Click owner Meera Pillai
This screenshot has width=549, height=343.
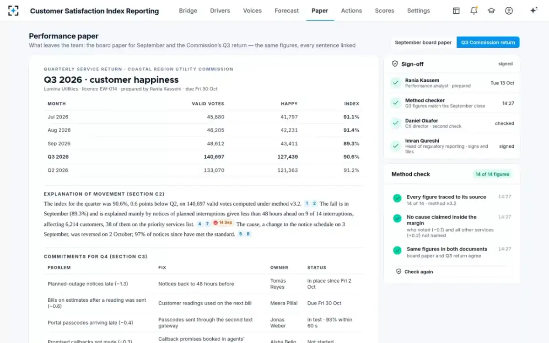284,303
